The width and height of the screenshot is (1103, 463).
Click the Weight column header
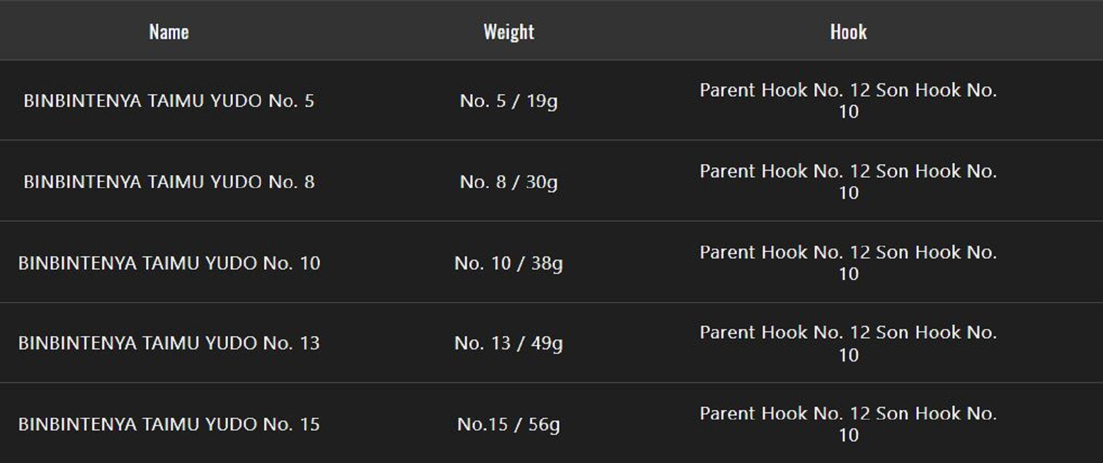[x=508, y=32]
